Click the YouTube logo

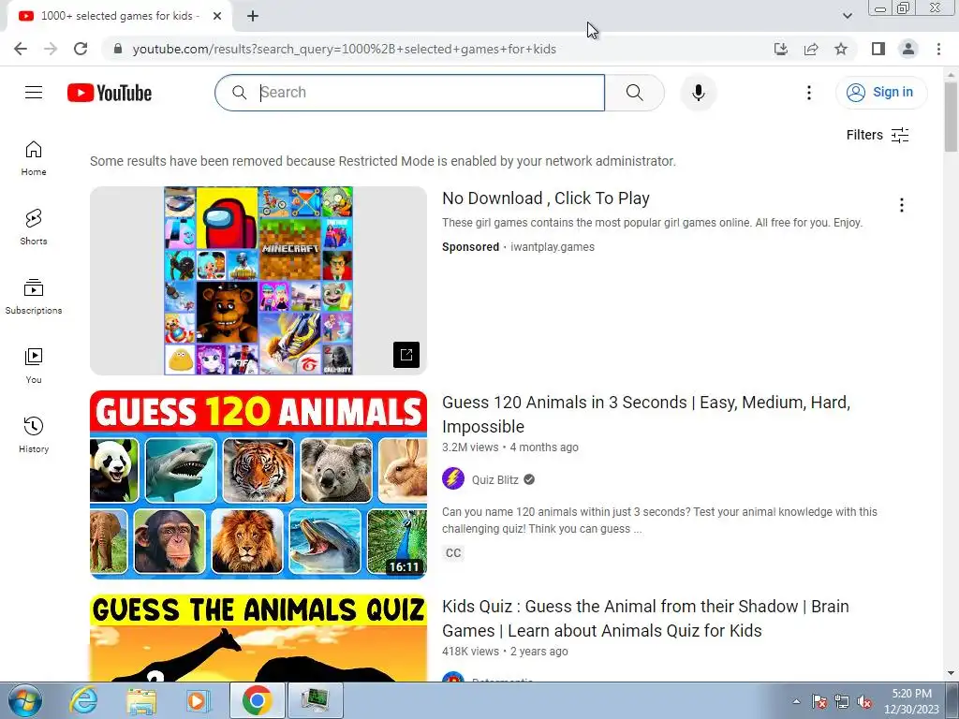point(110,93)
